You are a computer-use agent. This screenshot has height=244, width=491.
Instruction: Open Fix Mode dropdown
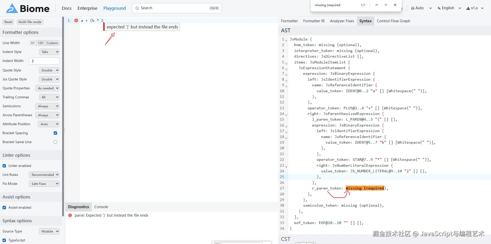point(44,184)
